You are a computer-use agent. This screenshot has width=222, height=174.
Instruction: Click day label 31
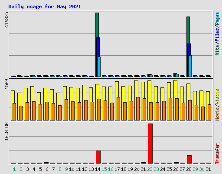point(208,169)
